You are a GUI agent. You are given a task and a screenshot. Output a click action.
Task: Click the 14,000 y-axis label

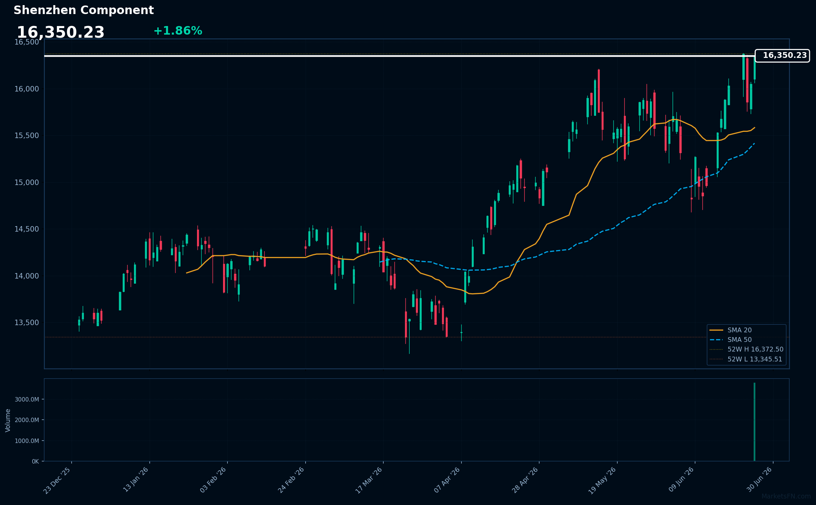point(27,276)
